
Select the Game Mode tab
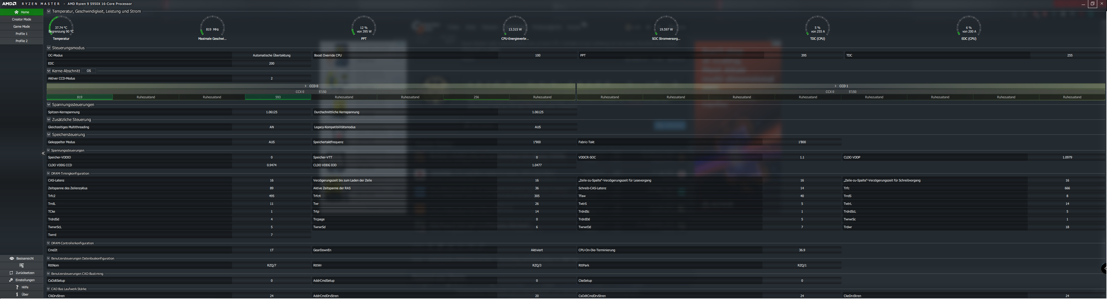click(22, 27)
